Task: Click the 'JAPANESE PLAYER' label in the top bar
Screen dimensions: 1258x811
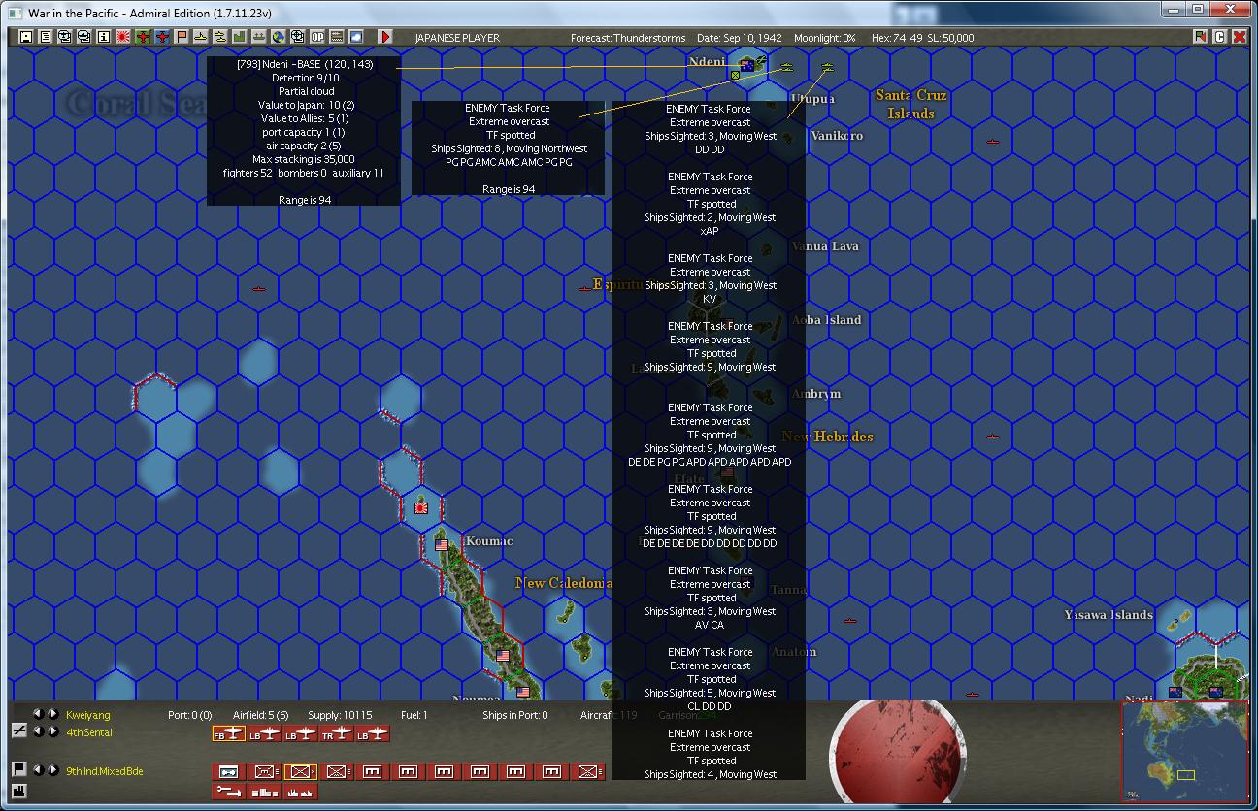Action: click(x=457, y=38)
